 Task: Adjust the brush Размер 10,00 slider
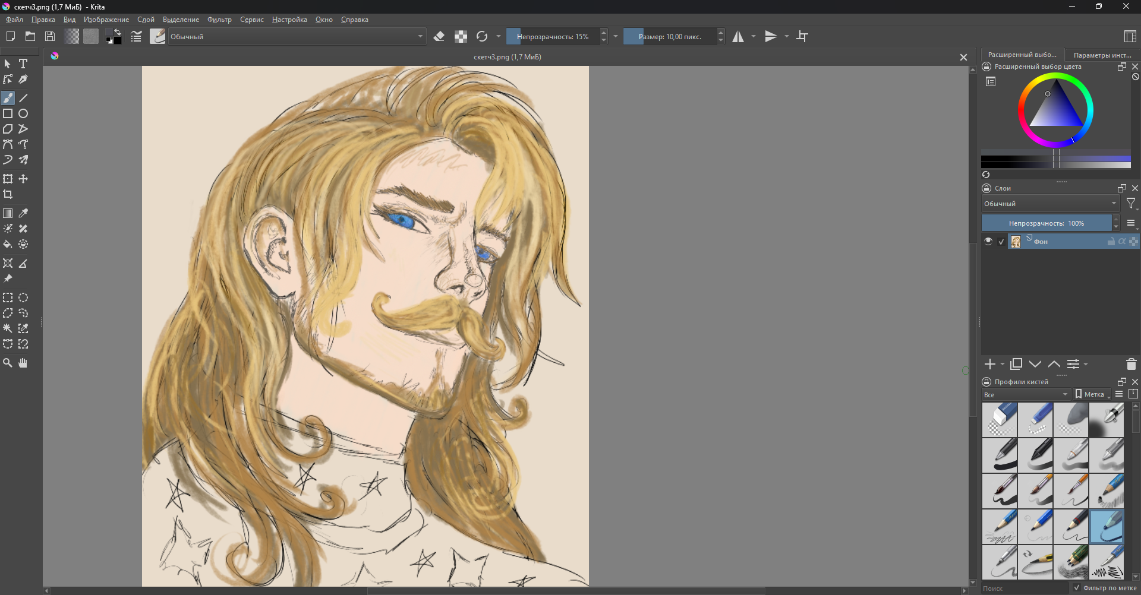click(x=670, y=36)
